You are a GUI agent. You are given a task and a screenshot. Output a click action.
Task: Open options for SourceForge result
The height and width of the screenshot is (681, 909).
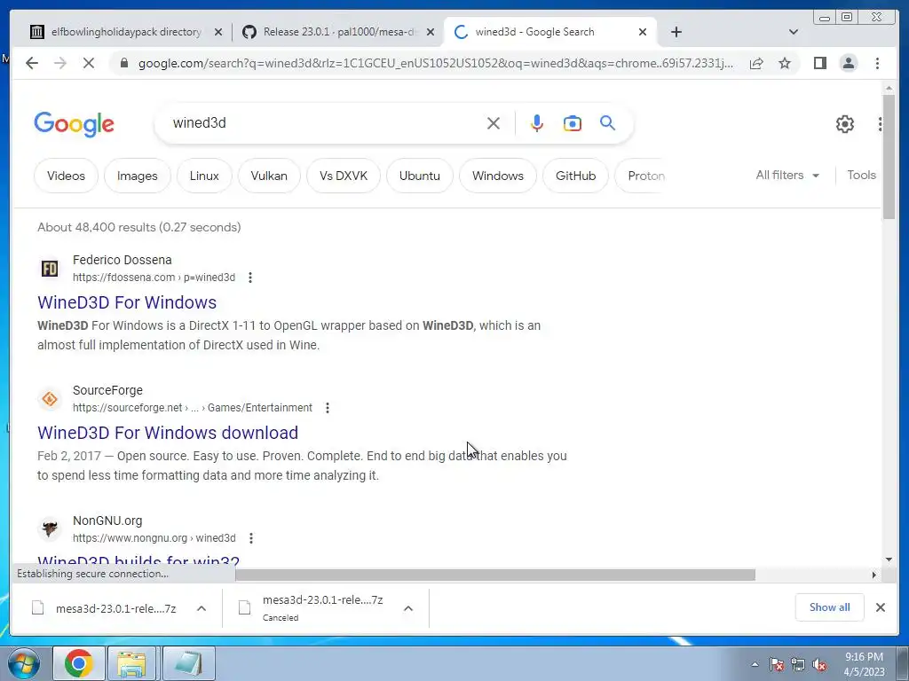[x=328, y=408]
